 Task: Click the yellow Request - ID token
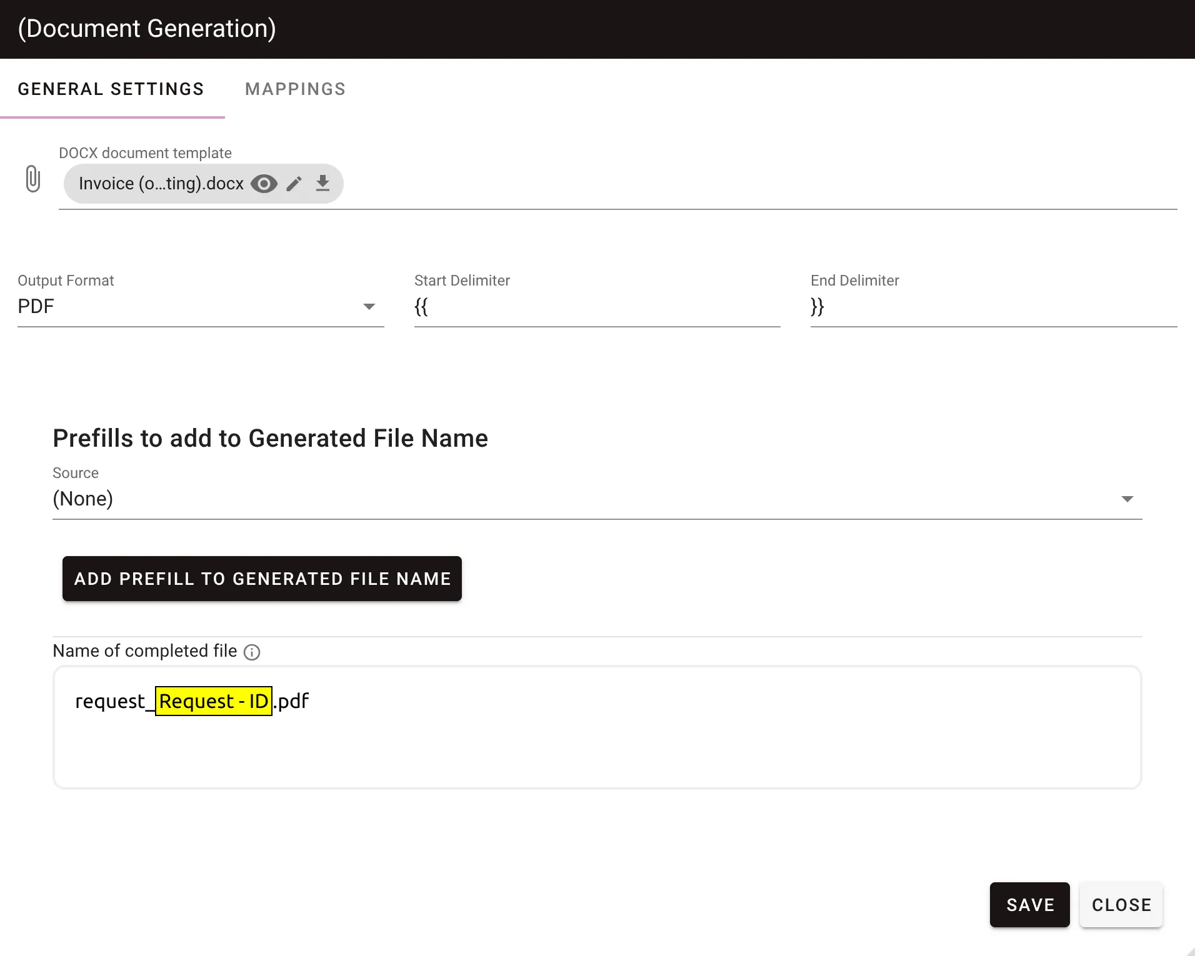214,701
